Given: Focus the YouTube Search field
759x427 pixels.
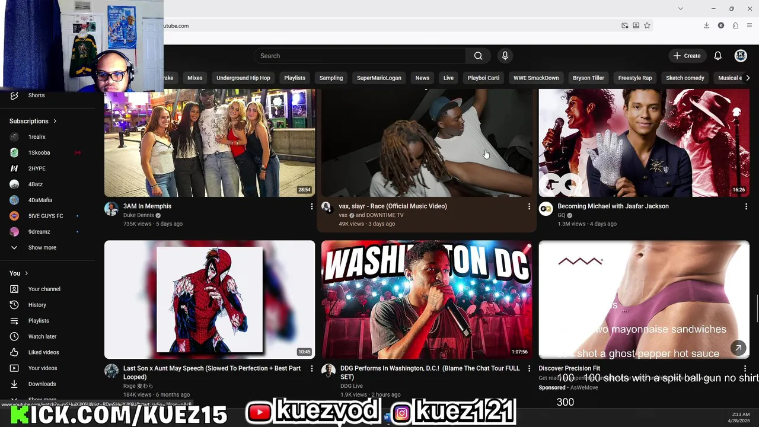Looking at the screenshot, I should coord(360,56).
